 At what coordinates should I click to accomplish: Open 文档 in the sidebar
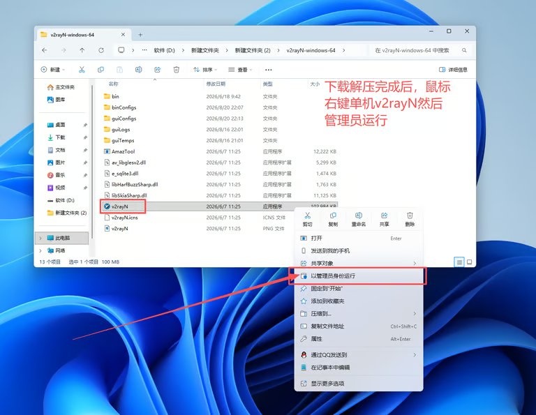pyautogui.click(x=56, y=150)
